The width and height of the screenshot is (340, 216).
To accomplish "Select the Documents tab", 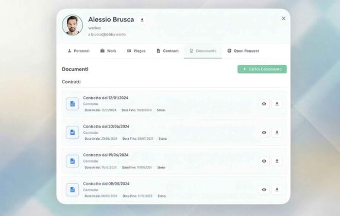I will click(x=203, y=51).
